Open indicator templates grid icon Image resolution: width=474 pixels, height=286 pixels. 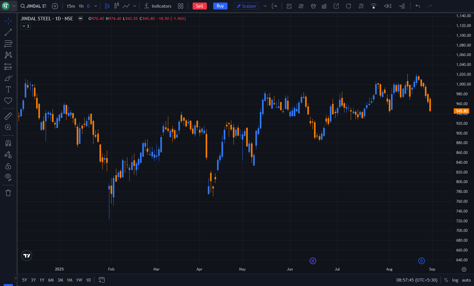click(181, 6)
